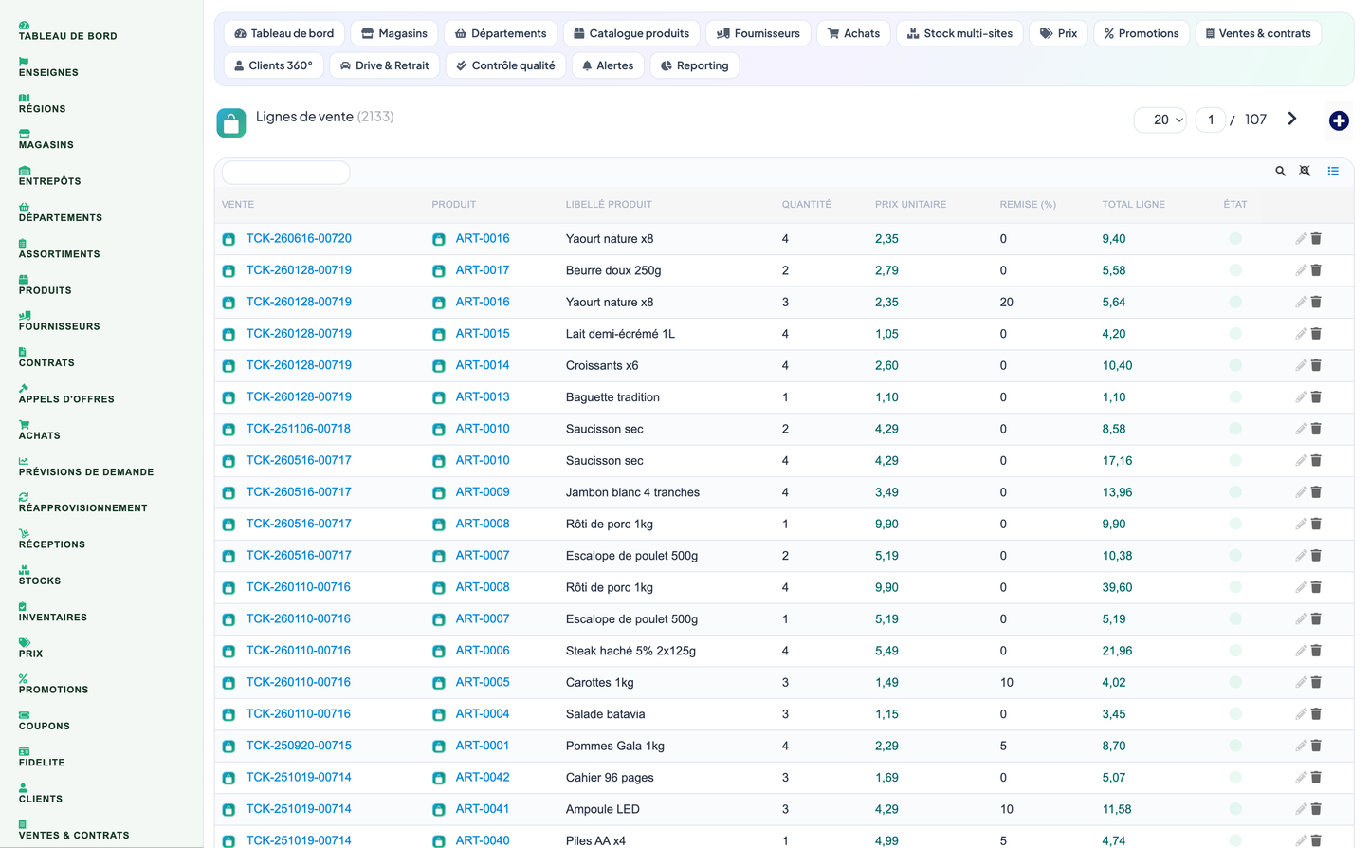The height and width of the screenshot is (848, 1370).
Task: Open Appels d'offres in sidebar
Action: [x=66, y=395]
